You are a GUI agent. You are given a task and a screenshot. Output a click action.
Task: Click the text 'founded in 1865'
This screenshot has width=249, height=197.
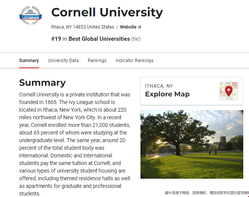click(x=38, y=102)
